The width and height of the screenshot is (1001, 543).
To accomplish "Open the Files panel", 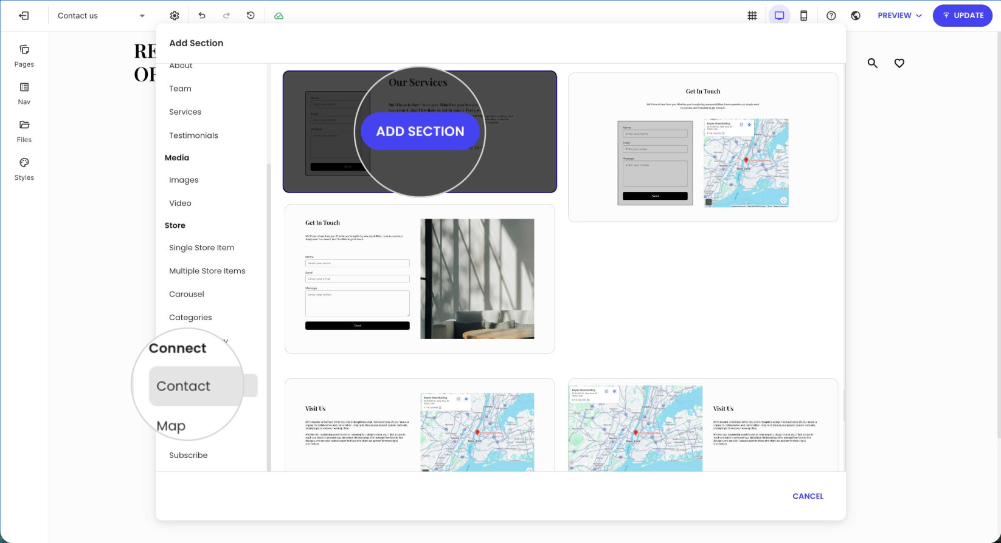I will [24, 131].
